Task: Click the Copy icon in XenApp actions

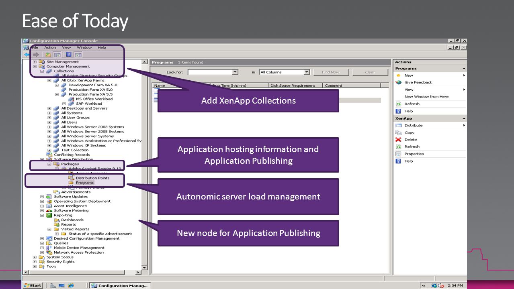Action: tap(398, 132)
